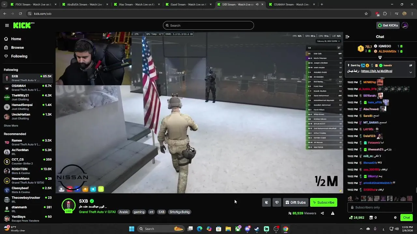417x234 pixels.
Task: Open user account avatar menu
Action: tap(405, 25)
